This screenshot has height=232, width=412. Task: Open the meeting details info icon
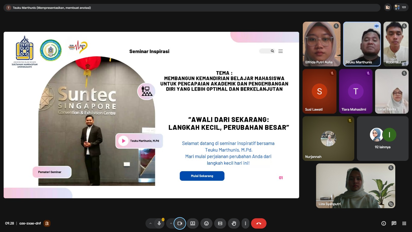(383, 223)
